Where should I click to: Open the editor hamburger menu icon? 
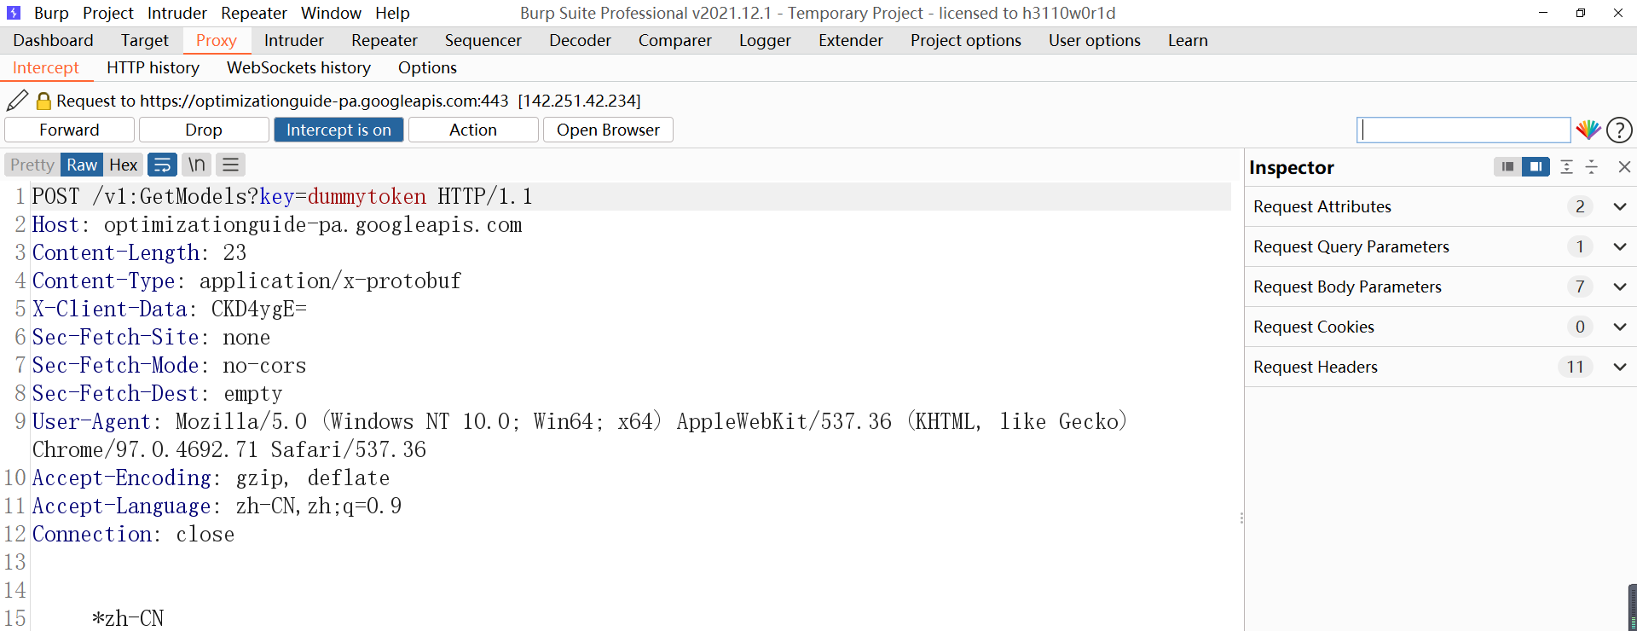click(230, 165)
